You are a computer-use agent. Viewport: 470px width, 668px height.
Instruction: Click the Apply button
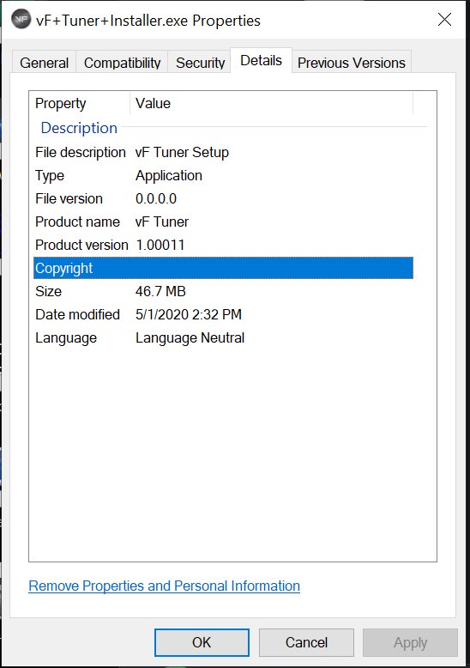(411, 642)
